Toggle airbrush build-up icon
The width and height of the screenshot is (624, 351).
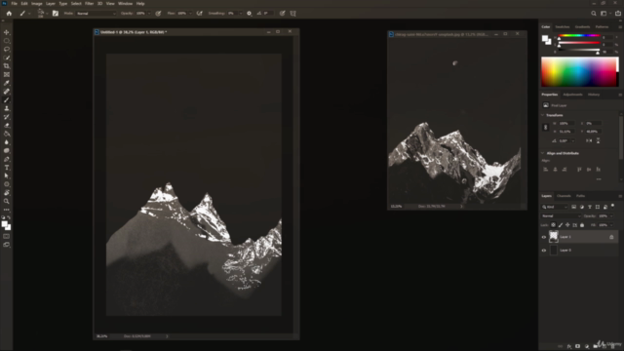(x=199, y=13)
